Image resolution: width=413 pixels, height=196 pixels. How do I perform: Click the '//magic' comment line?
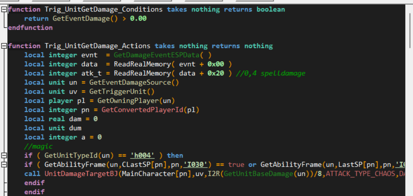[x=38, y=147]
